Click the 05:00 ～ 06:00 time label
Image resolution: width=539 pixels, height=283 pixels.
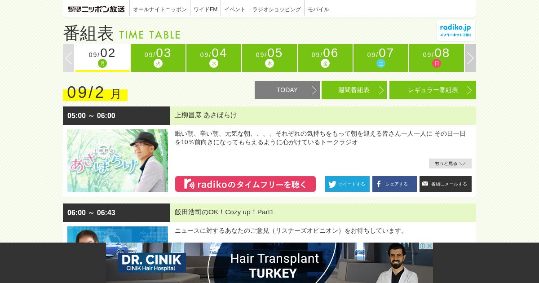point(91,116)
